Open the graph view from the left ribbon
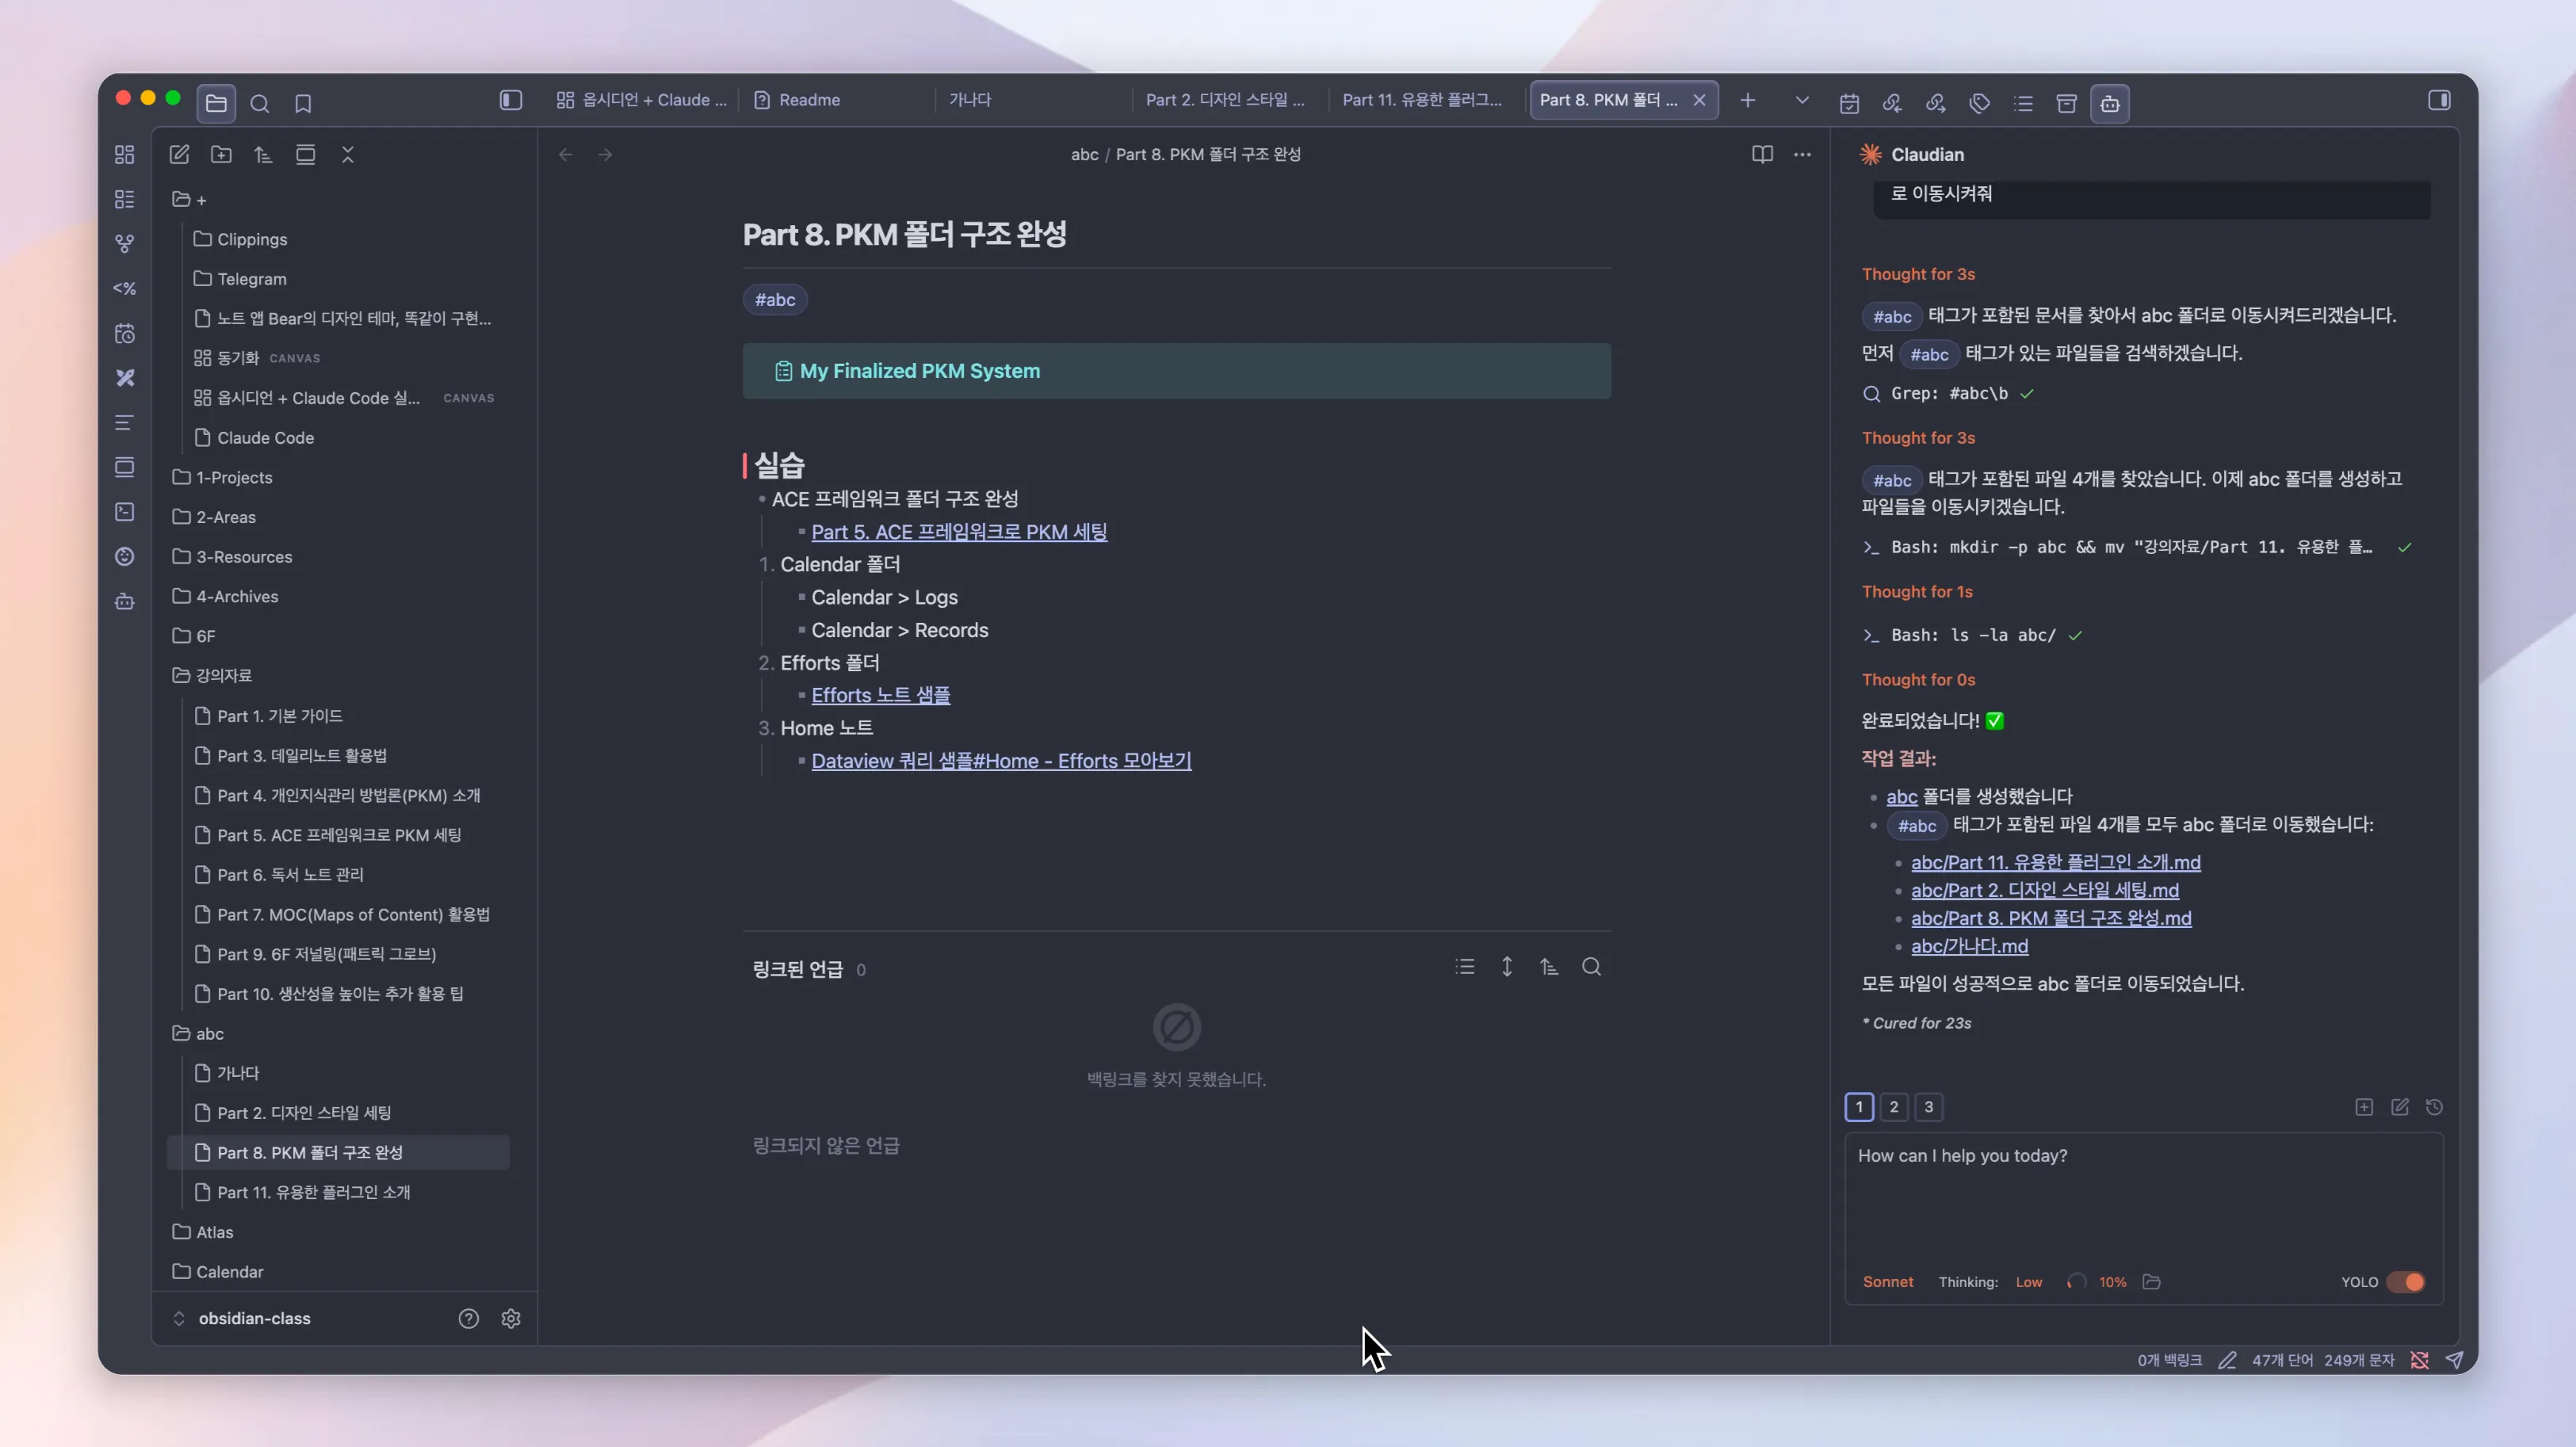Screen dimensions: 2576x1447 [125, 242]
